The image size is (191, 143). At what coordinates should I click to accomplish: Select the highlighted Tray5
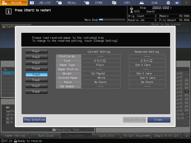pyautogui.click(x=37, y=74)
